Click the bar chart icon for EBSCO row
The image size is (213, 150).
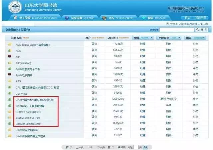(10, 112)
